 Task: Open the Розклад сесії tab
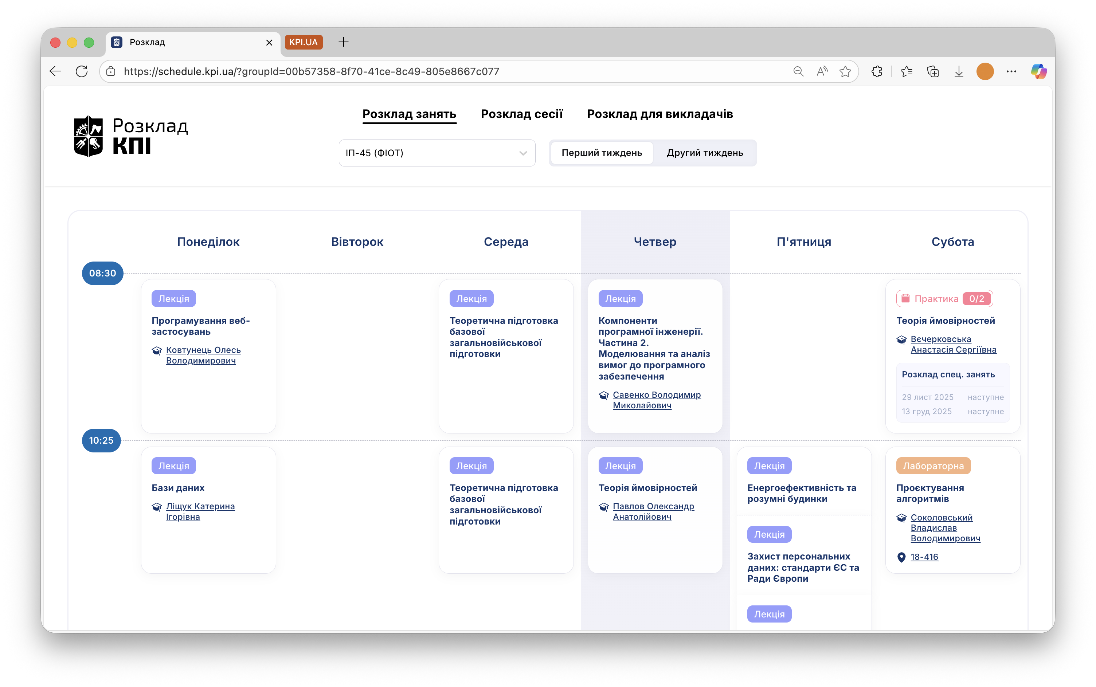point(522,114)
